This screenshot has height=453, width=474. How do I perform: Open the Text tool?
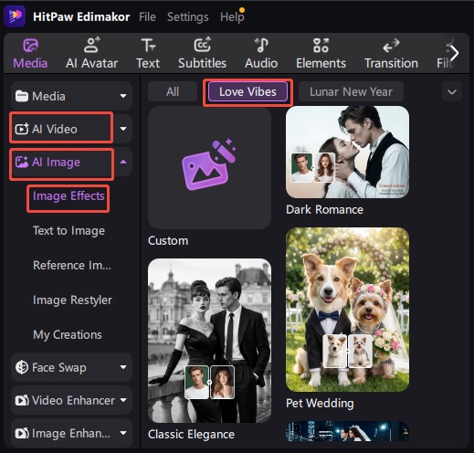(148, 54)
